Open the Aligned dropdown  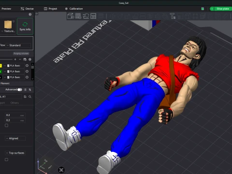15,138
